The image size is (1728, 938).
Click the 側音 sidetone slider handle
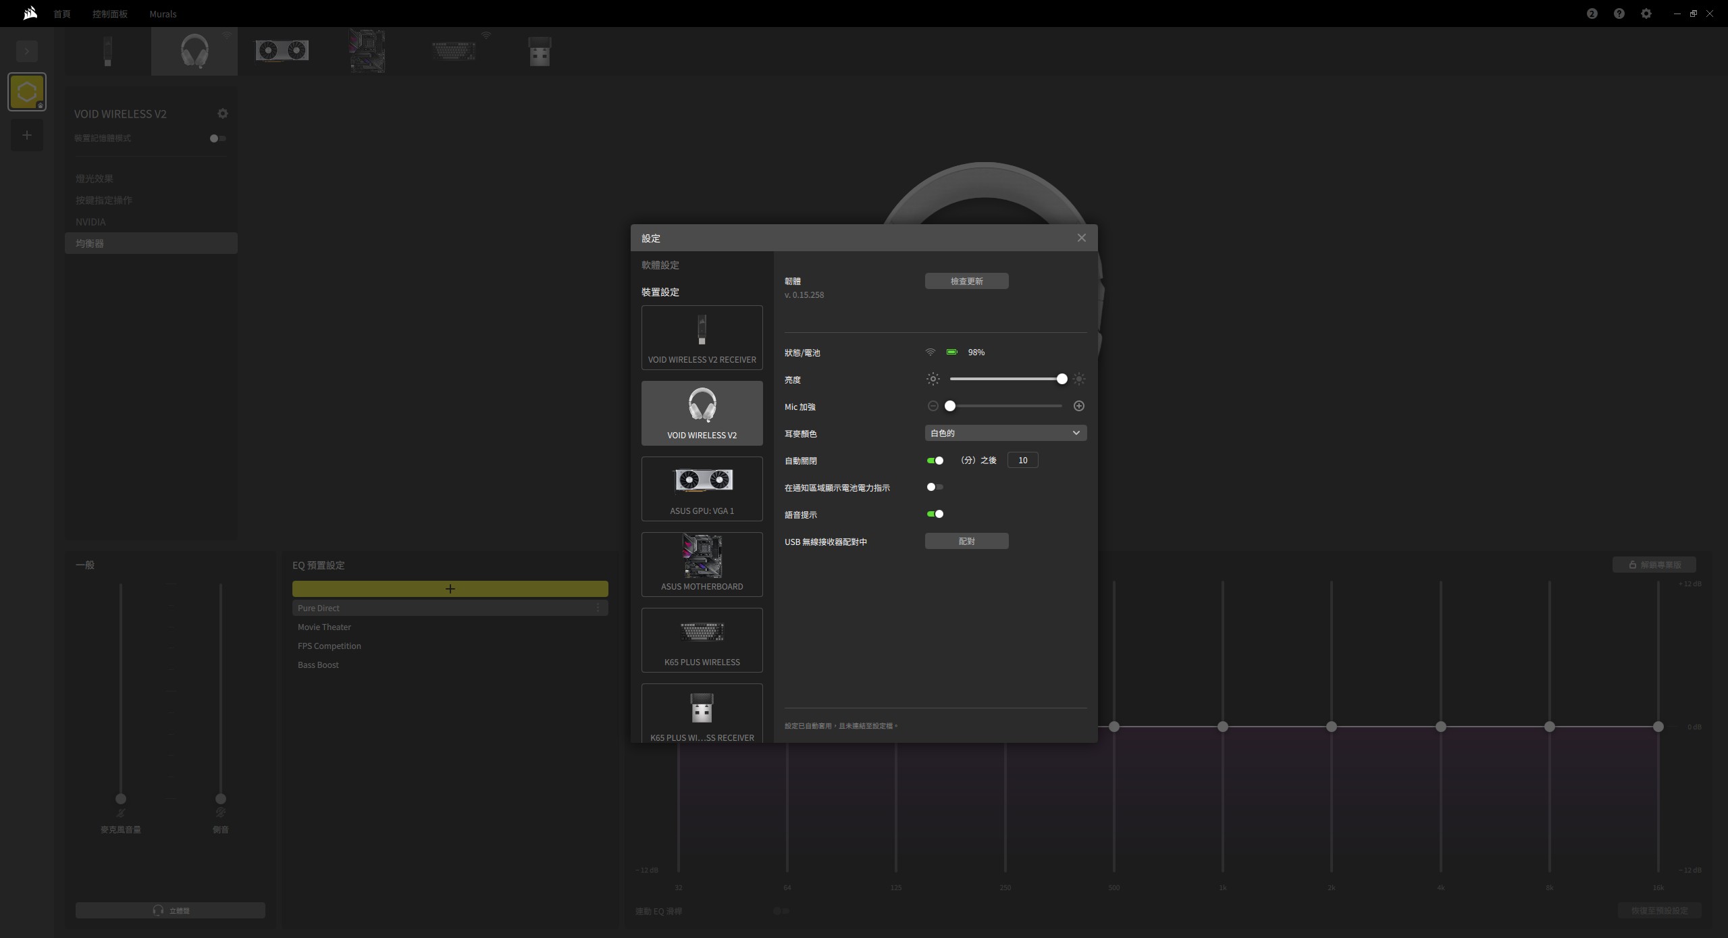click(220, 799)
